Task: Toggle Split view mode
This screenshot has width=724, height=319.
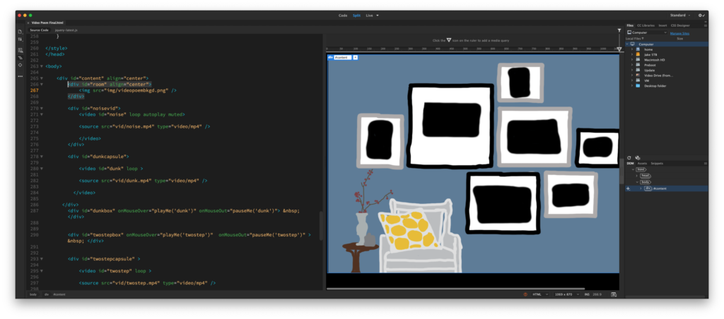Action: (356, 15)
